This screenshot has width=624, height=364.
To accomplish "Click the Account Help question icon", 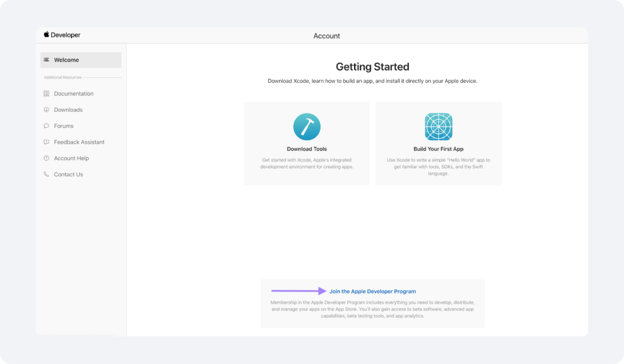I will [46, 158].
